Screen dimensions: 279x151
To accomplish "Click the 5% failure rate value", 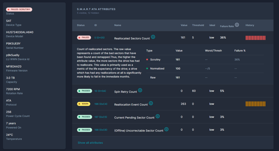I will pos(222,91).
